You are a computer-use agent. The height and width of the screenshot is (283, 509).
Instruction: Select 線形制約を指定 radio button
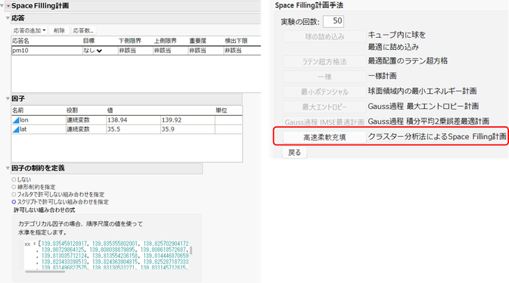coord(14,187)
